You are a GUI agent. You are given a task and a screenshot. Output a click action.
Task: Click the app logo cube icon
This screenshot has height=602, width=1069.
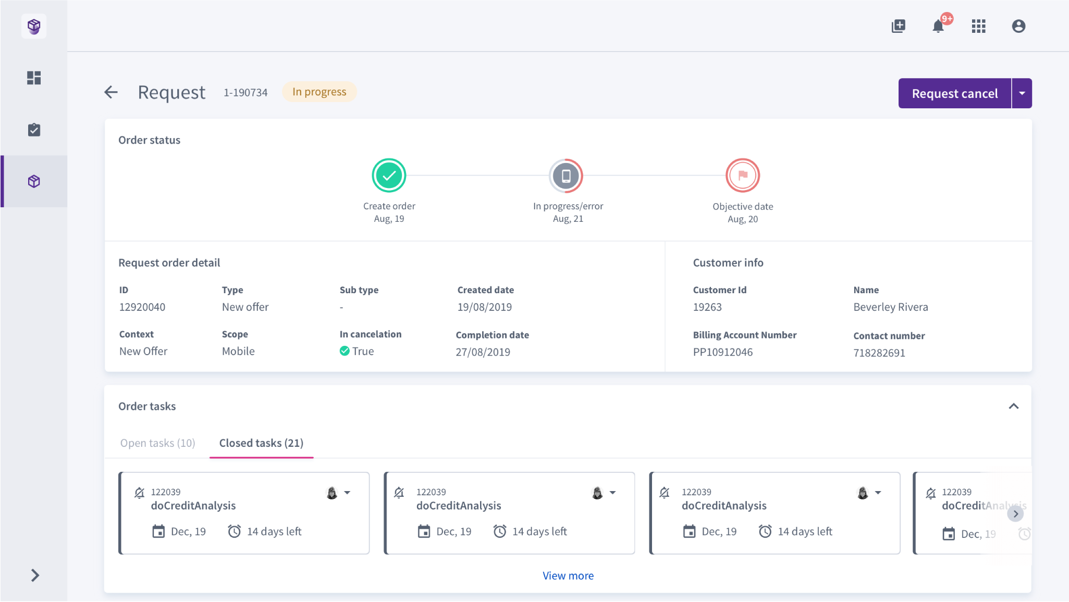point(34,26)
